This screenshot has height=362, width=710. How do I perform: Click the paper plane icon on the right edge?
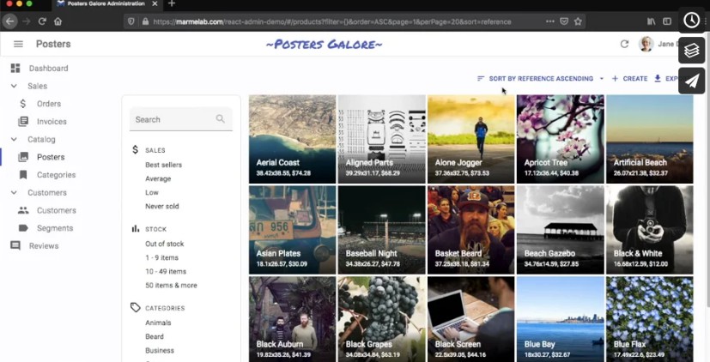691,81
